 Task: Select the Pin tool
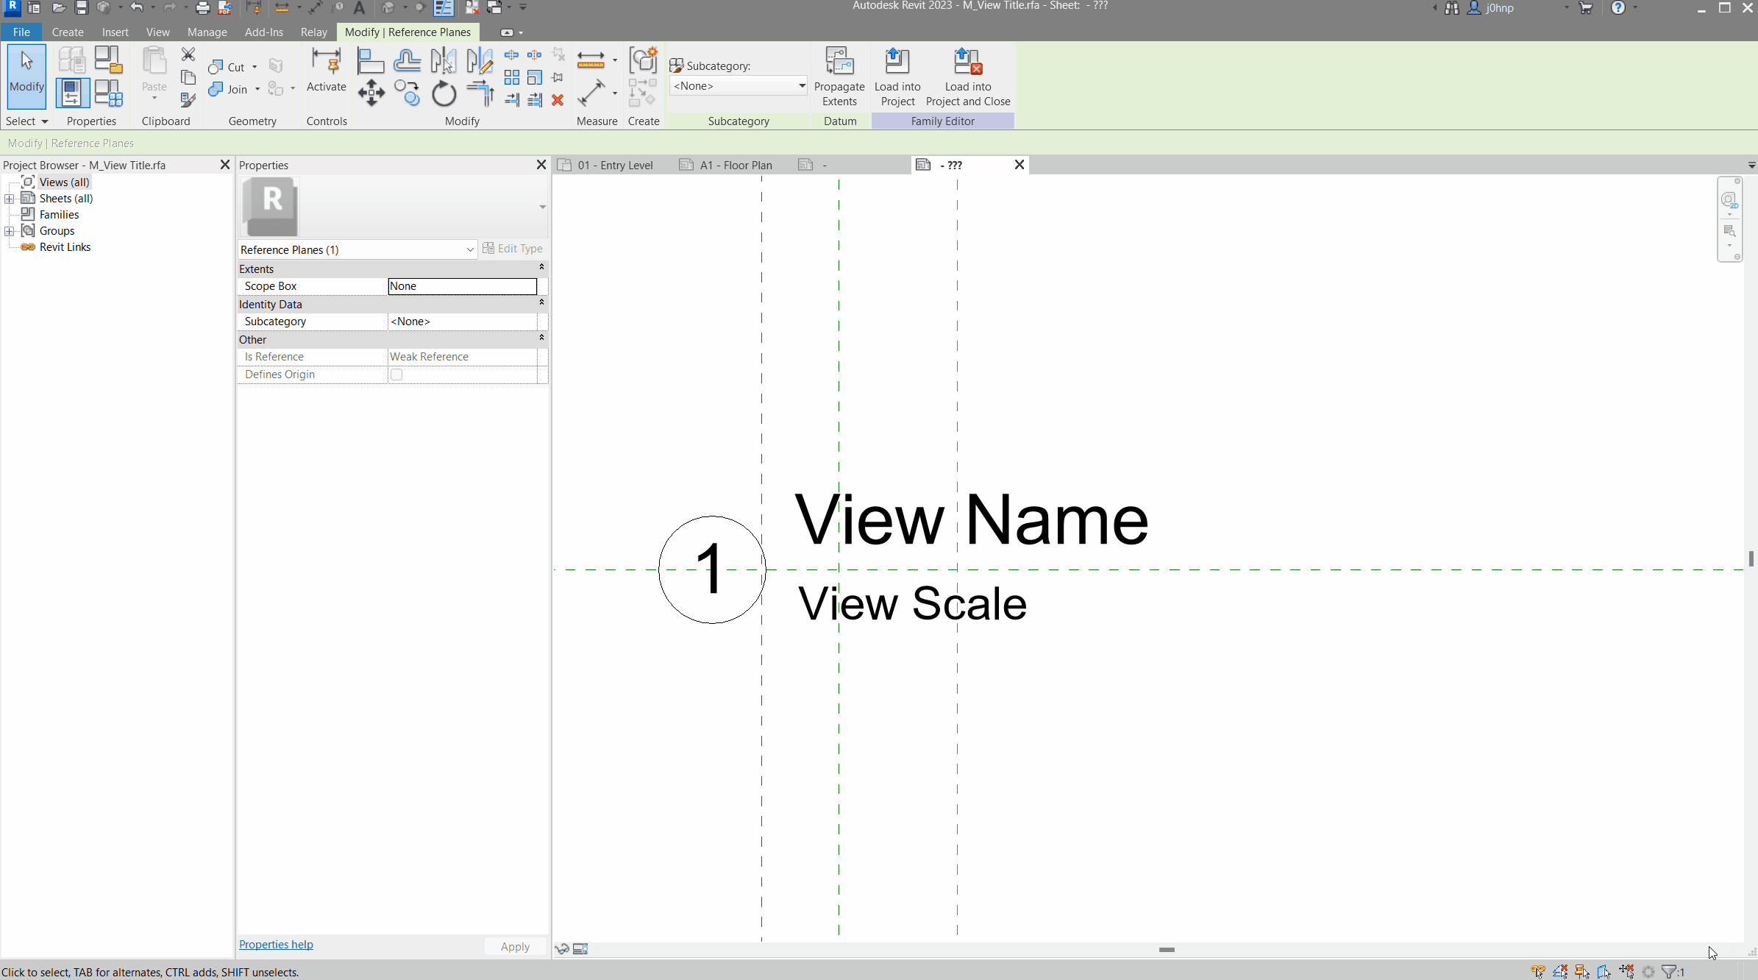tap(557, 79)
